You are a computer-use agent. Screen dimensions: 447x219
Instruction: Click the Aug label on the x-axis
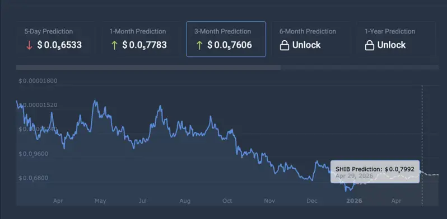[185, 201]
